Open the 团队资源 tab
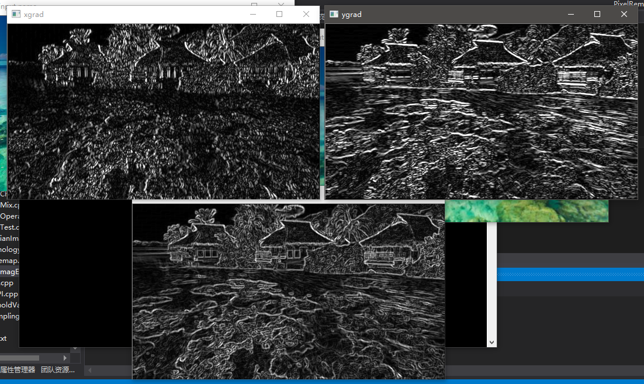 pyautogui.click(x=58, y=369)
